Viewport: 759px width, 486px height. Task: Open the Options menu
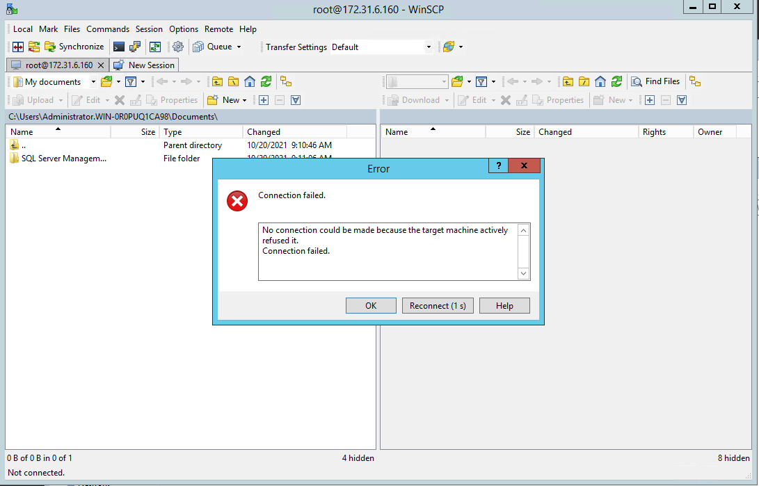184,29
